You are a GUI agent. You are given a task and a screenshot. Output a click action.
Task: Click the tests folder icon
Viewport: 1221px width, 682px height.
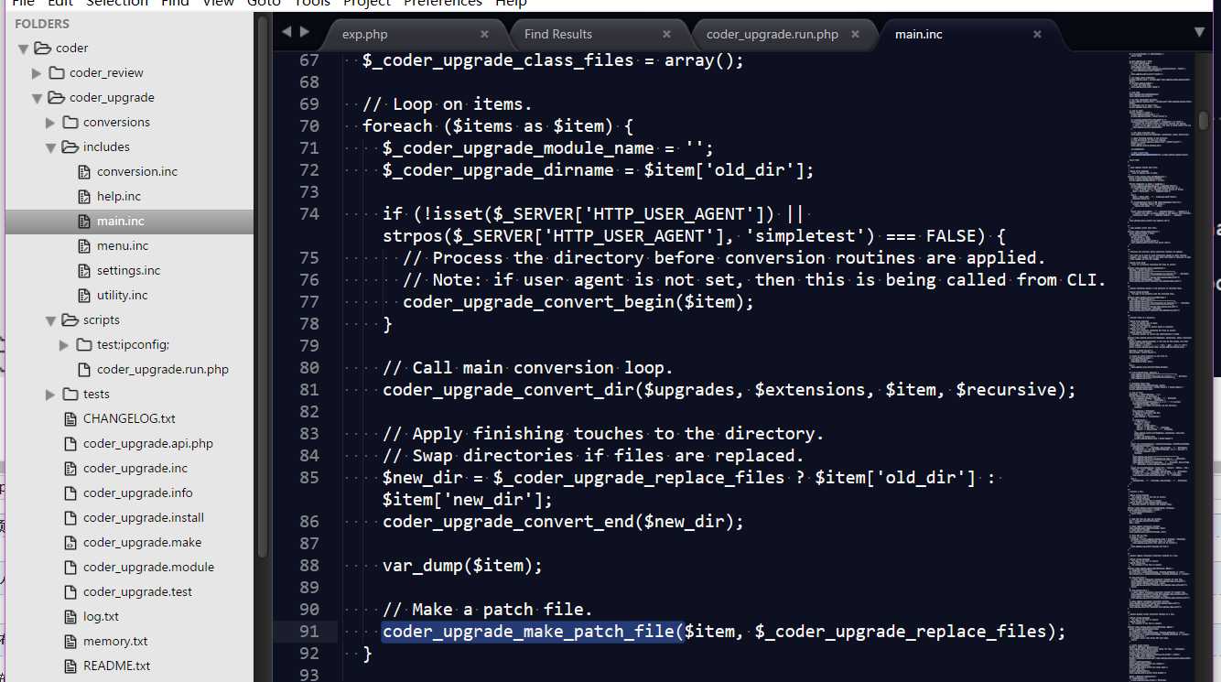click(70, 394)
